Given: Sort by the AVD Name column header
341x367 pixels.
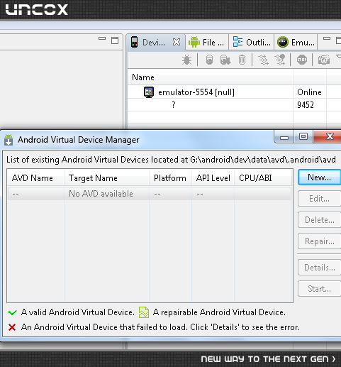Looking at the screenshot, I should coord(35,178).
